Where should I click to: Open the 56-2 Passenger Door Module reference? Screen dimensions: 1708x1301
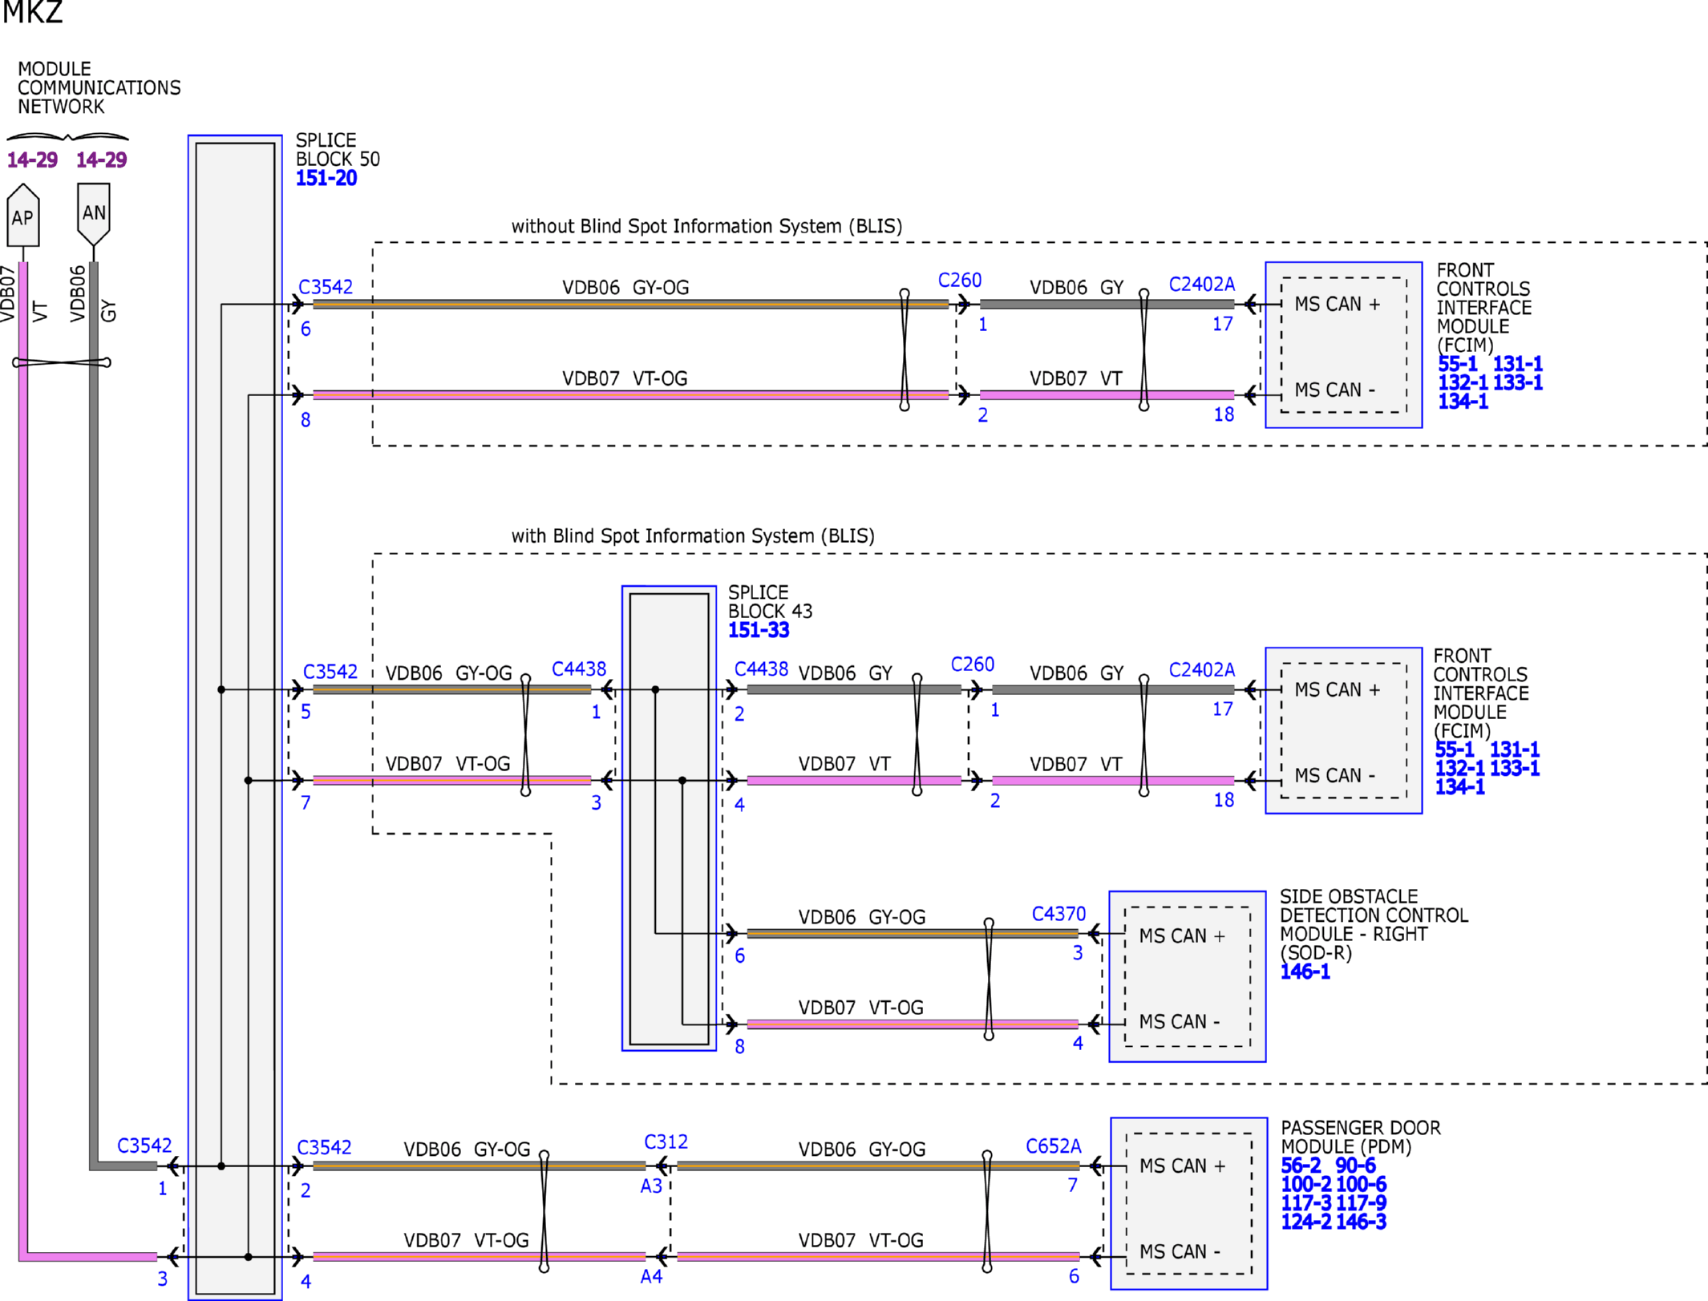pos(1301,1166)
